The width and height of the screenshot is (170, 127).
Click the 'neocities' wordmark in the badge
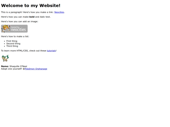pyautogui.click(x=19, y=29)
